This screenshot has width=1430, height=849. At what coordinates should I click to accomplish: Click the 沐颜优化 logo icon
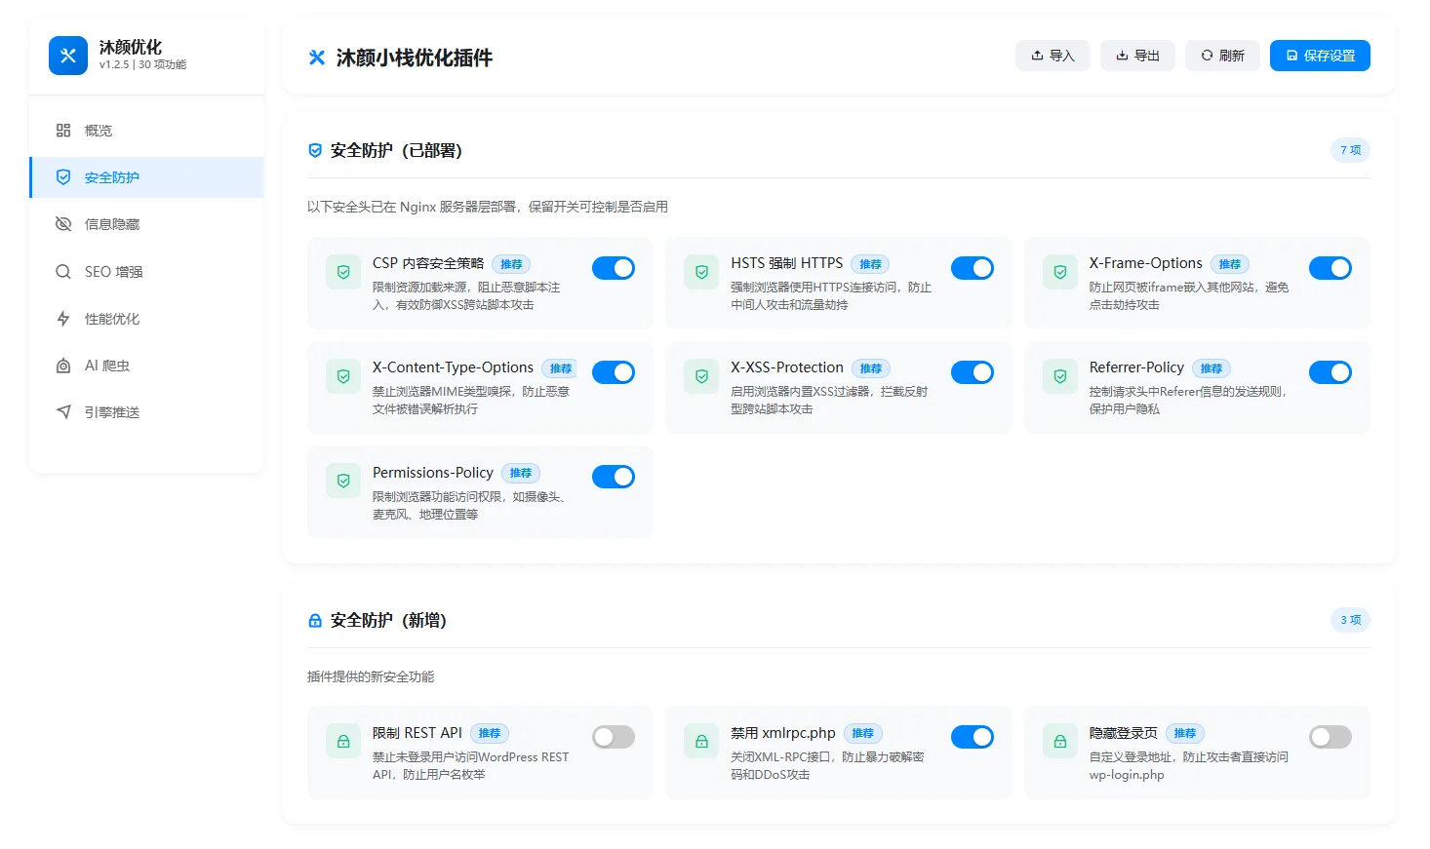pos(68,56)
